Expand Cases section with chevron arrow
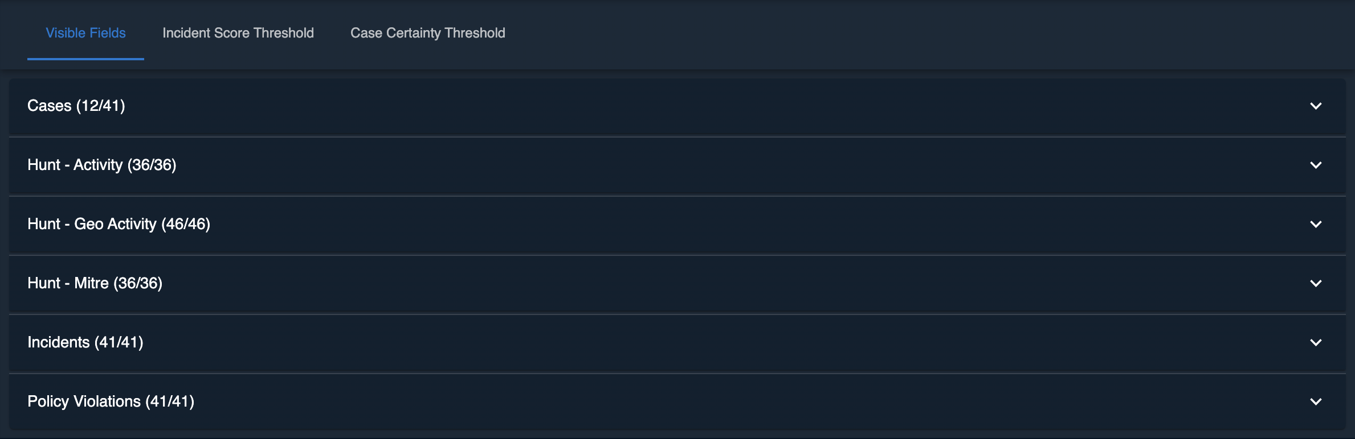The image size is (1355, 439). 1316,106
